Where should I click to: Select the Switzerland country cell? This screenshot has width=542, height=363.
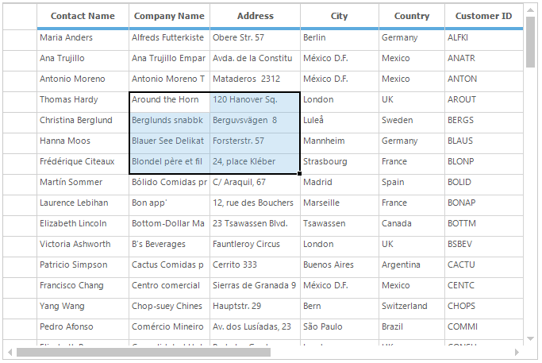coord(411,306)
